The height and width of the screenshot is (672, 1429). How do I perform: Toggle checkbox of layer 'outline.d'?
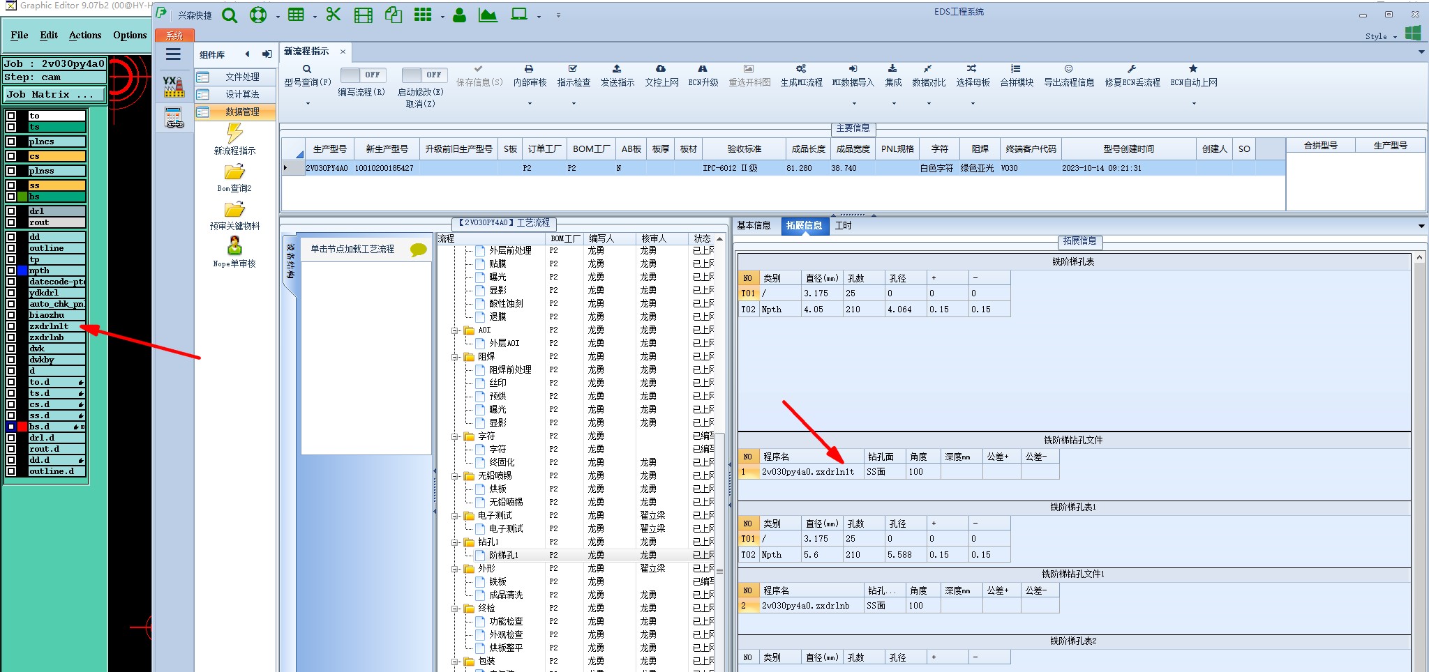tap(11, 471)
